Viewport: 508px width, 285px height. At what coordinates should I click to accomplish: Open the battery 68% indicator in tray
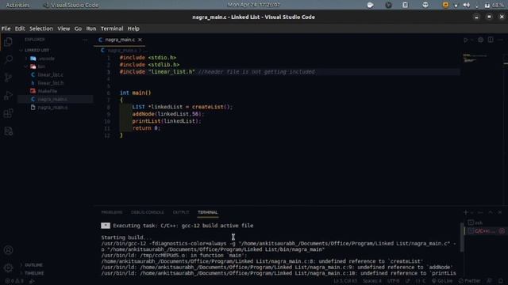495,5
